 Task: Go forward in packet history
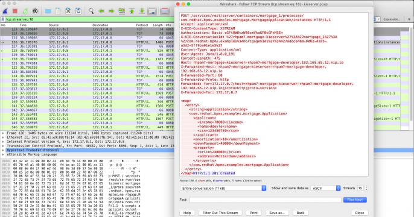(111, 11)
